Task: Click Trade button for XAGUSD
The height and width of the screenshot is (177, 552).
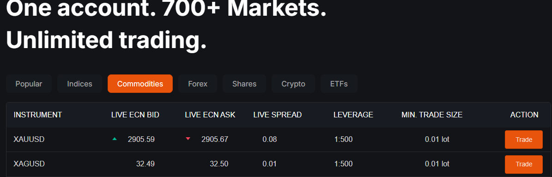Action: [x=524, y=164]
